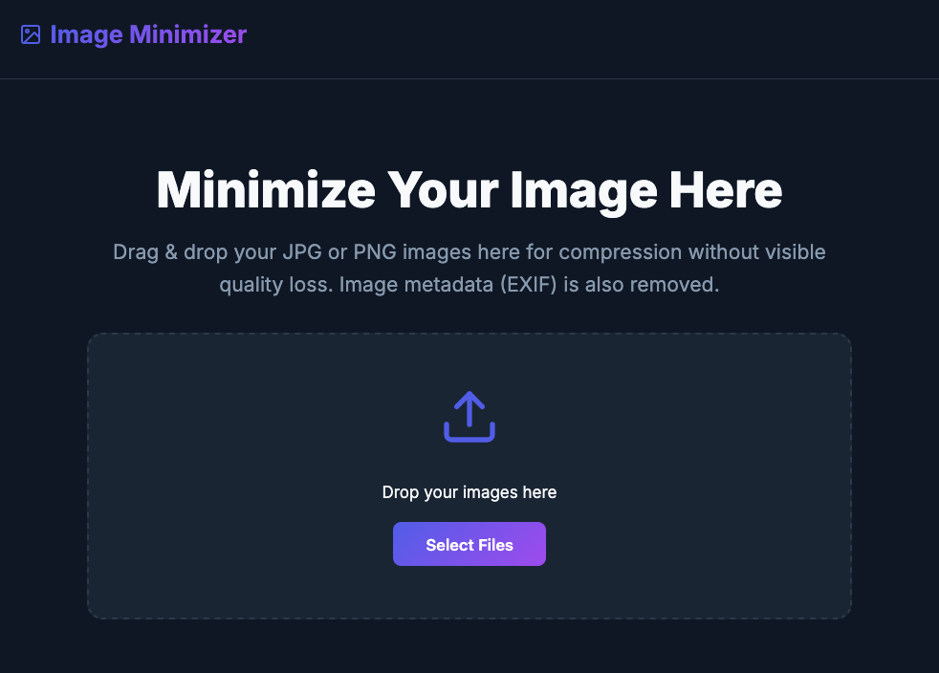Click the picture icon beside Image Minimizer

point(29,34)
